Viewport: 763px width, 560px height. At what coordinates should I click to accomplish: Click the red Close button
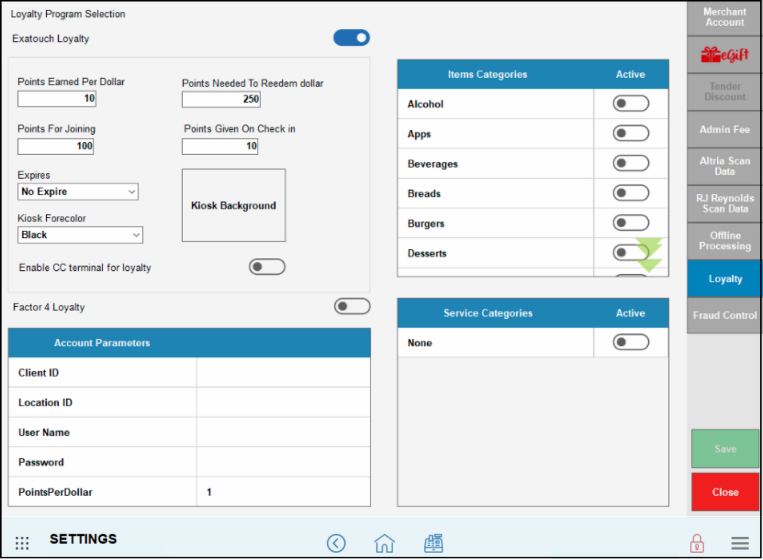tap(725, 492)
